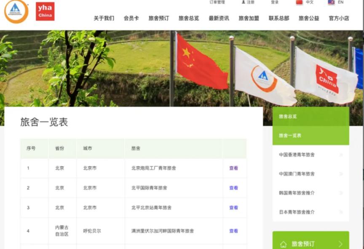364x249 pixels.
Task: Switch the site language to EN
Action: click(x=340, y=2)
